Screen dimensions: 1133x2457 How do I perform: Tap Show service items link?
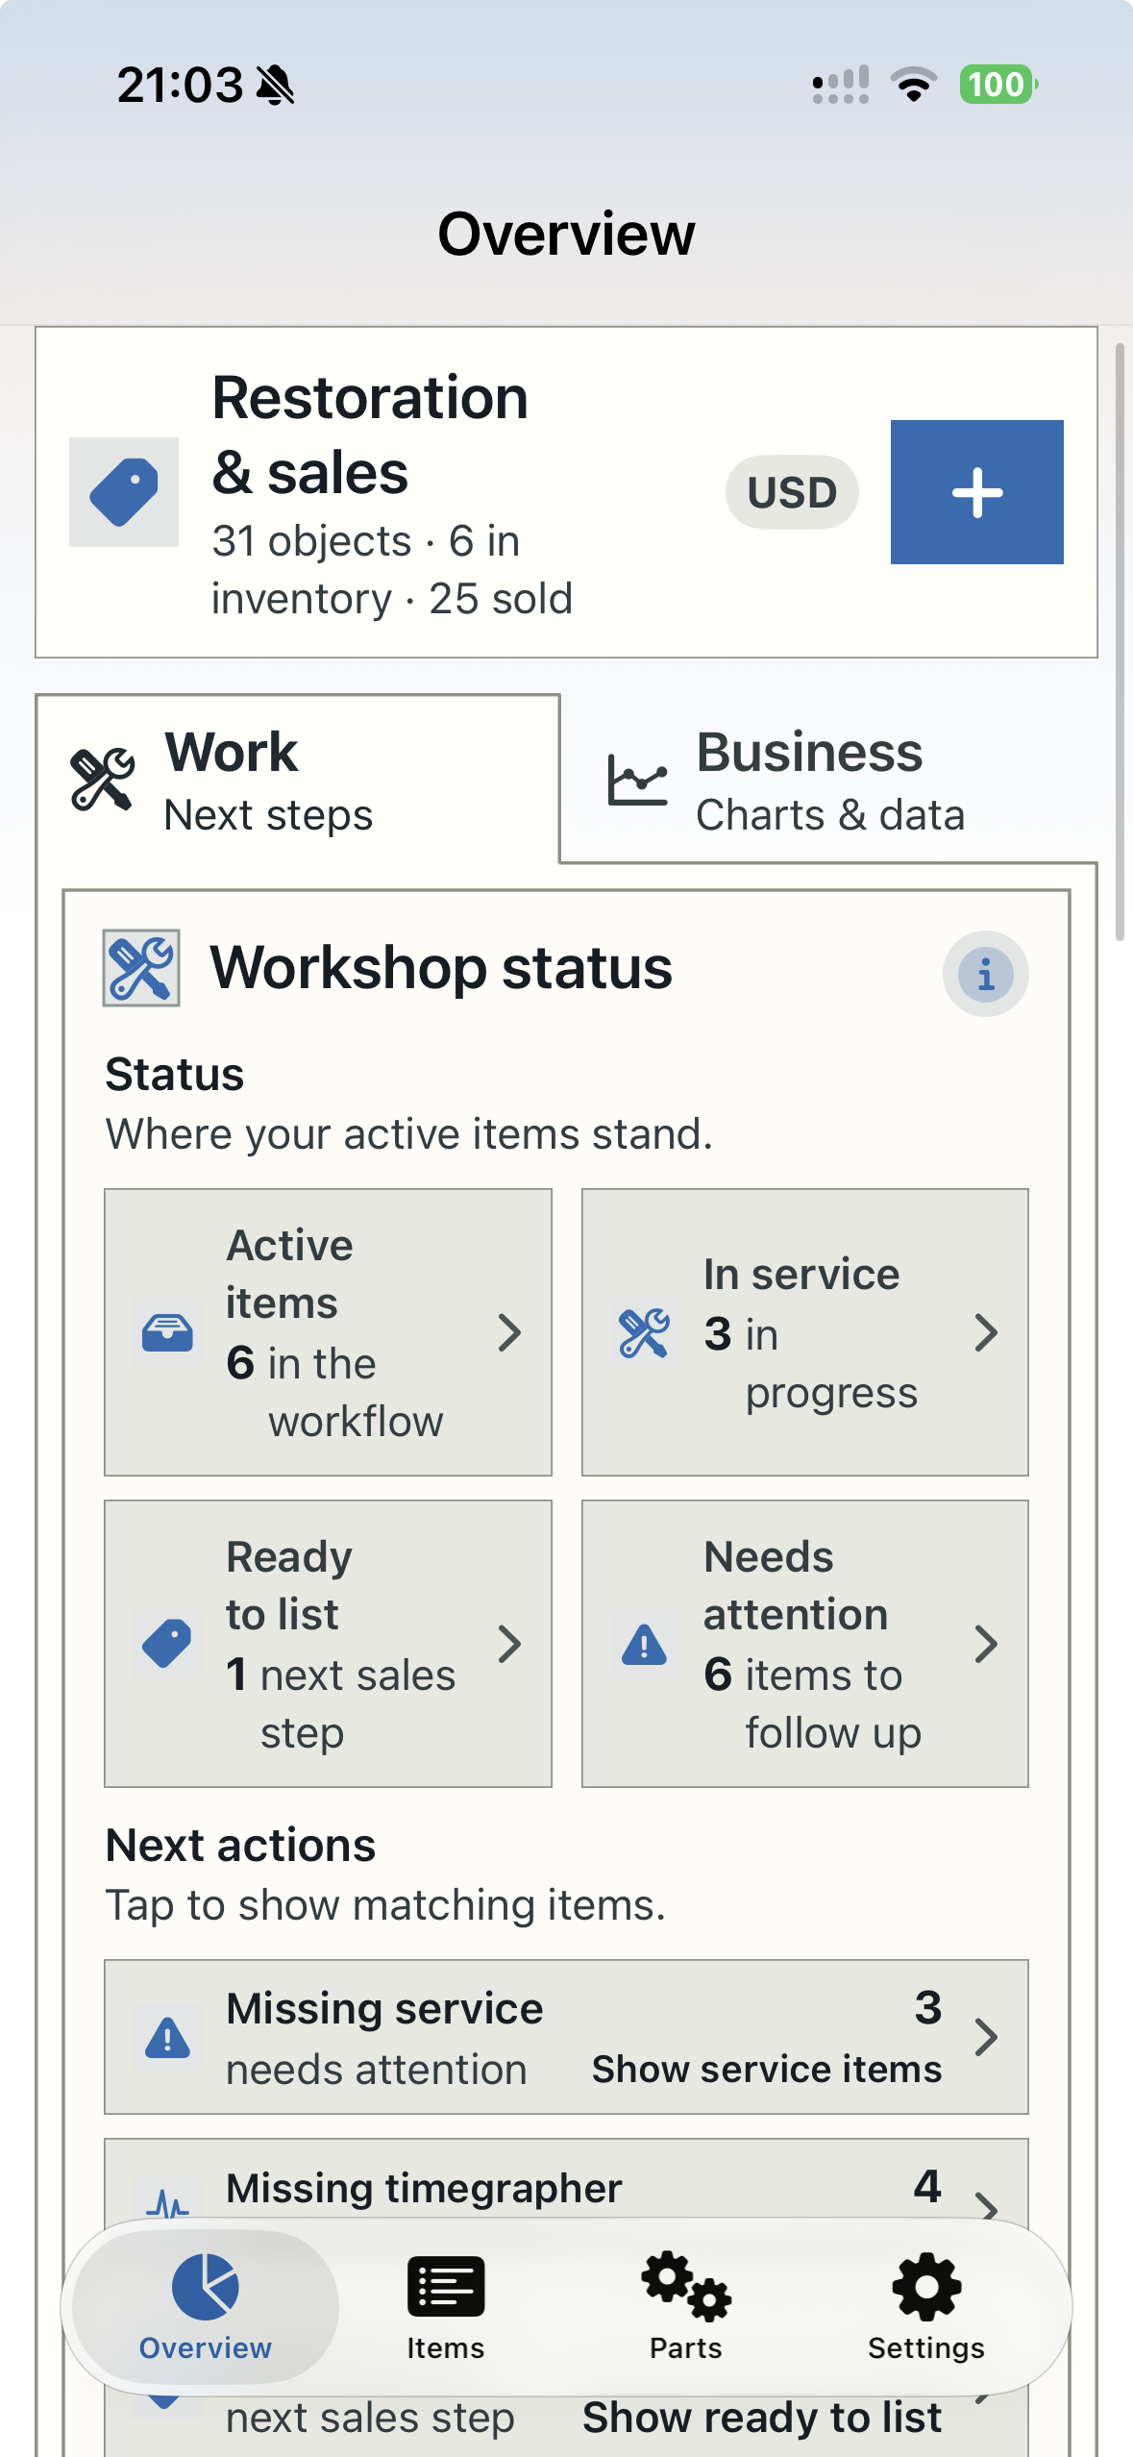pyautogui.click(x=767, y=2069)
